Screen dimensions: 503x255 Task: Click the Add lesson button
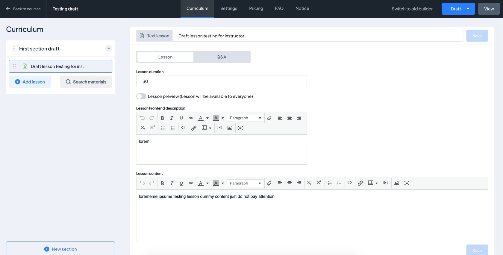click(x=30, y=82)
